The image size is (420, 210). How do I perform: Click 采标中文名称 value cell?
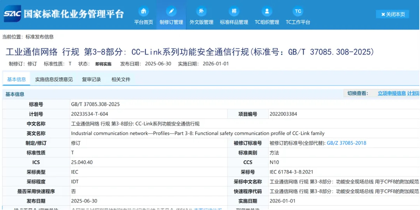(344, 182)
